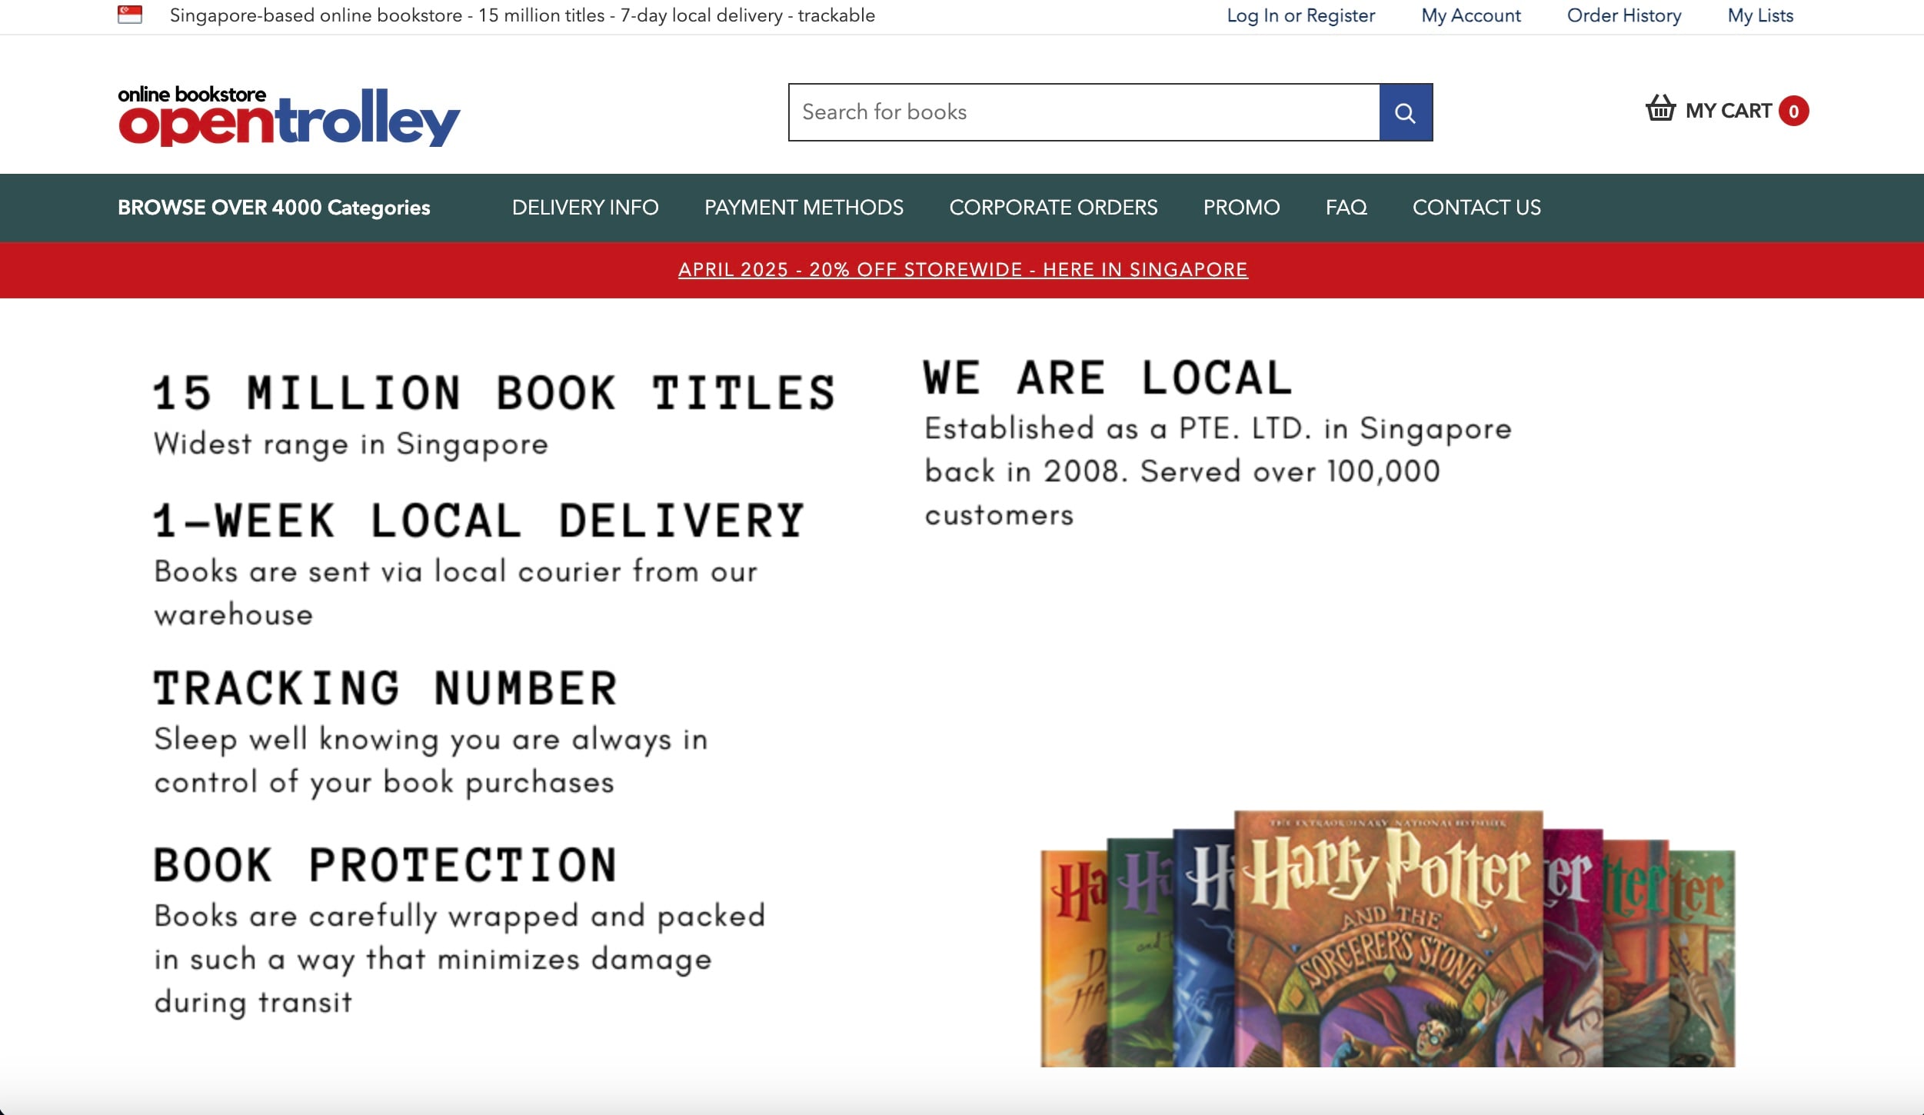Viewport: 1924px width, 1115px height.
Task: Open the Promo menu item
Action: [x=1241, y=208]
